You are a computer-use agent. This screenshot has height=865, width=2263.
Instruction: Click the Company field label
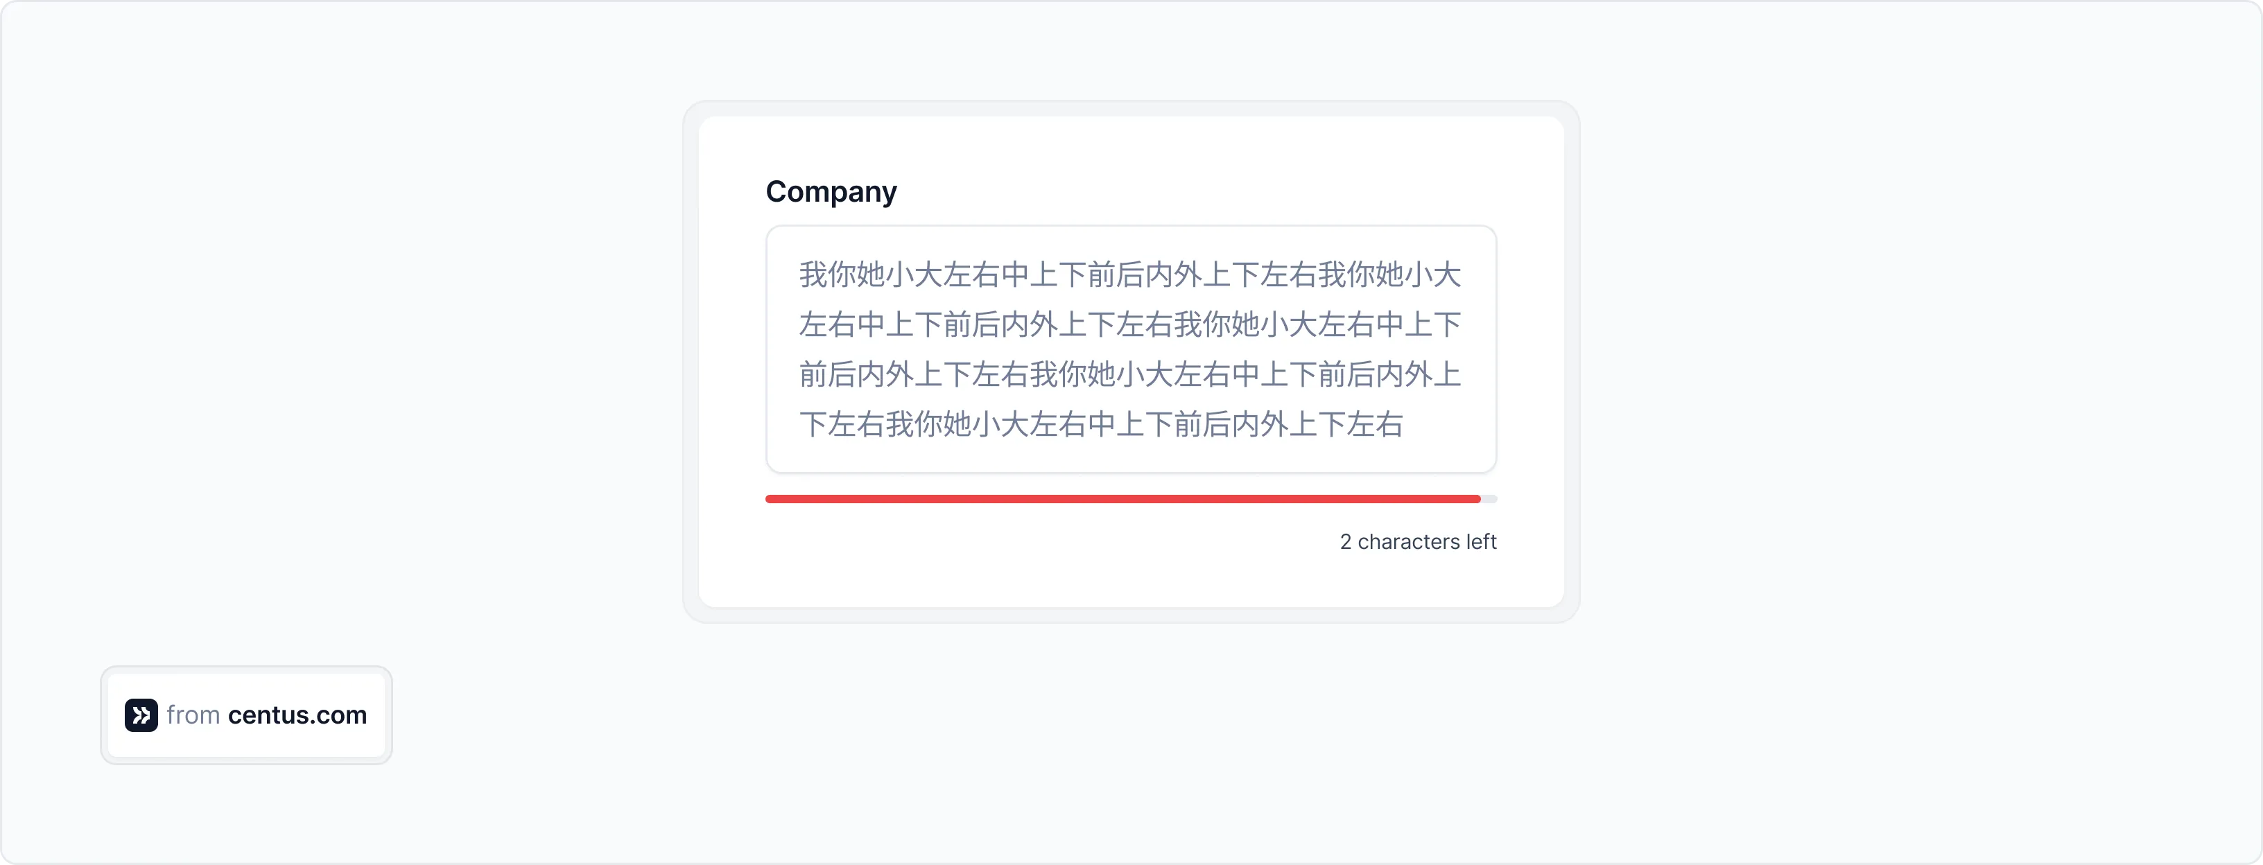click(830, 191)
